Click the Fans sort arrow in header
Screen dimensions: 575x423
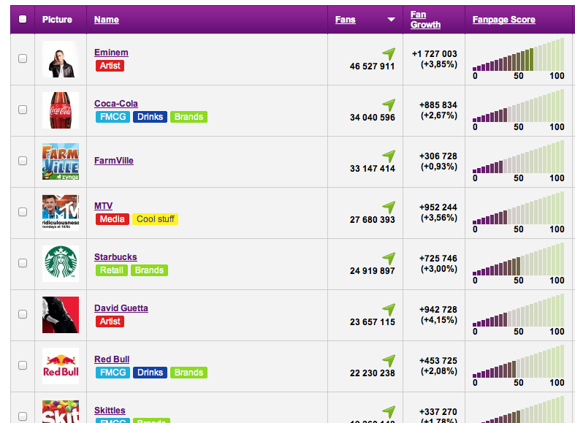point(392,20)
